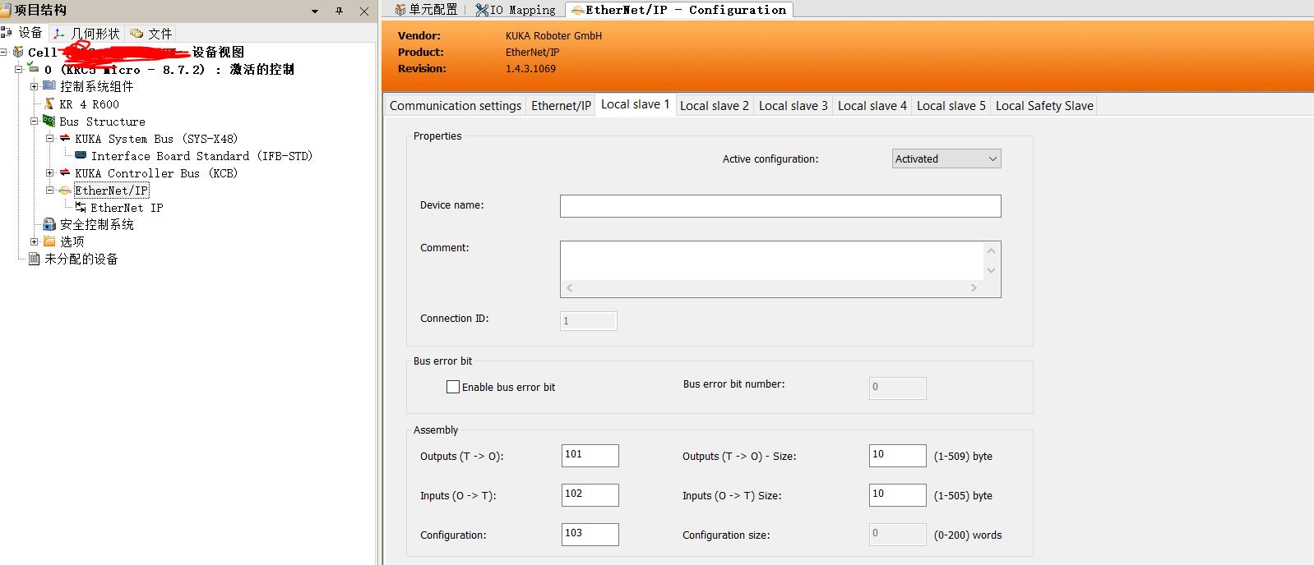Viewport: 1314px width, 565px height.
Task: Click the Device name input field
Action: pos(780,206)
